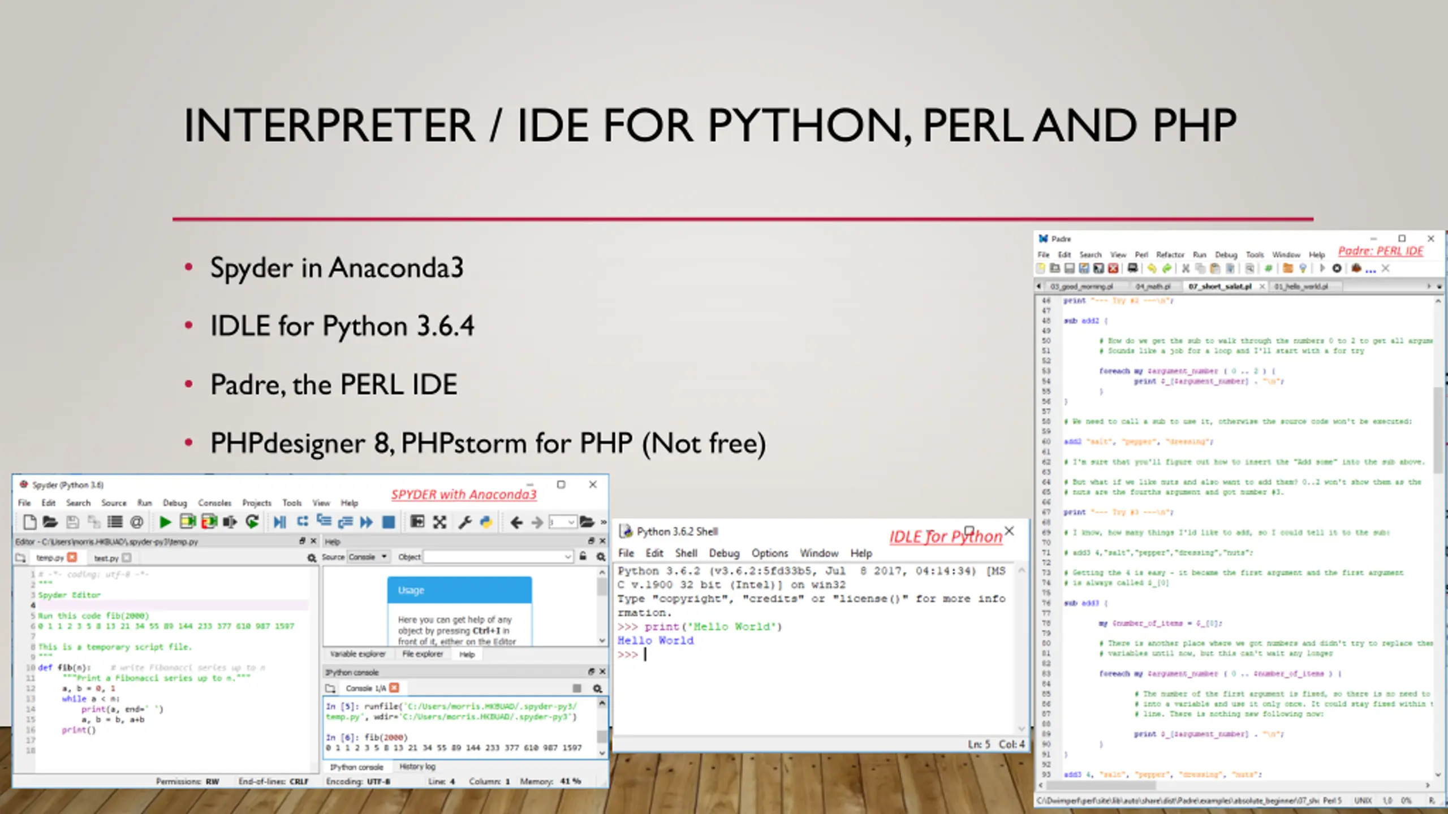Open Run menu in Spyder
Viewport: 1448px width, 814px height.
pos(144,503)
